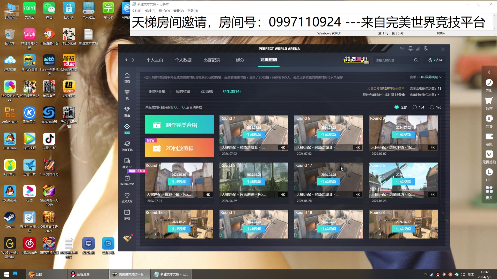Open 呼叫 call icon in right panel
Image resolution: width=497 pixels, height=279 pixels.
coord(489,86)
